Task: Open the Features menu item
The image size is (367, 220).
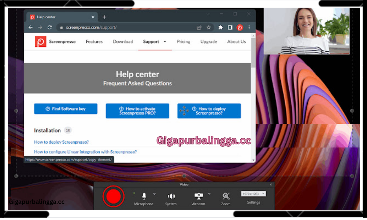Action: click(x=94, y=42)
